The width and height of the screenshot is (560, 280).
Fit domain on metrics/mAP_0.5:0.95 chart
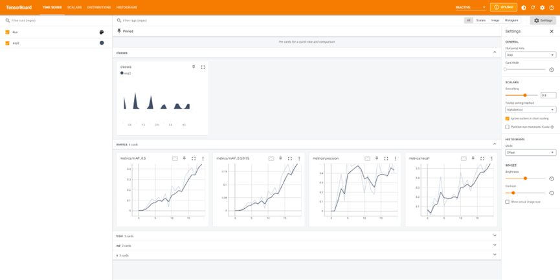coord(271,158)
